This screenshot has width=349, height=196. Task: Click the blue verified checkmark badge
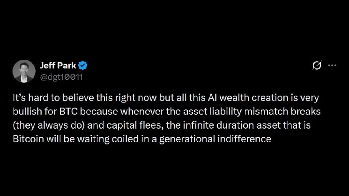[82, 65]
